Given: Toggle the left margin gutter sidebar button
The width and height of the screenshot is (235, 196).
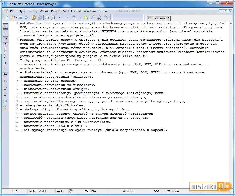Looking at the screenshot, I should point(6,39).
